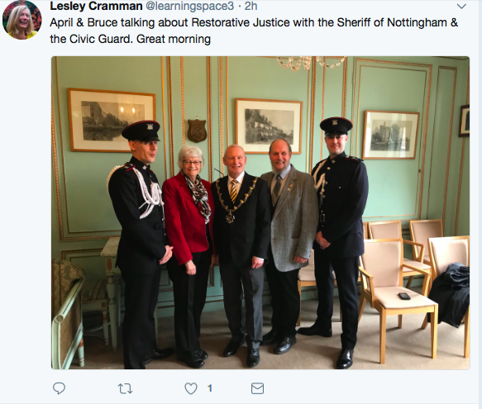Visit the @learningspace3 handle
482x409 pixels.
pyautogui.click(x=189, y=6)
